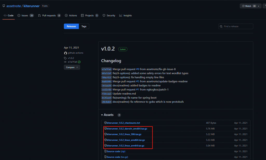The height and width of the screenshot is (160, 266).
Task: Click the Latest badge
Action: pyautogui.click(x=123, y=49)
